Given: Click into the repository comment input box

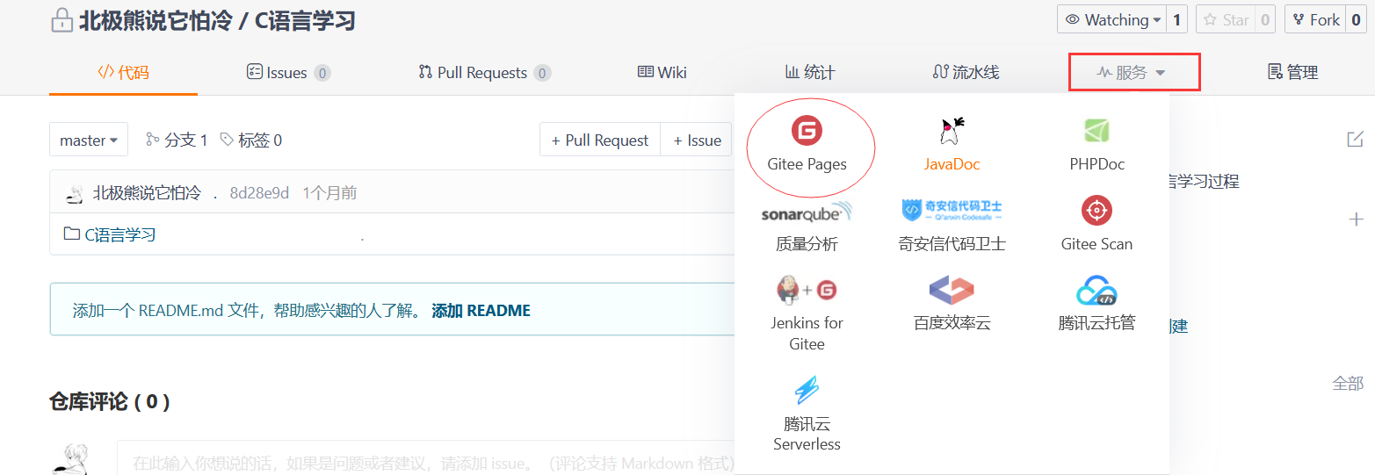Looking at the screenshot, I should click(425, 457).
